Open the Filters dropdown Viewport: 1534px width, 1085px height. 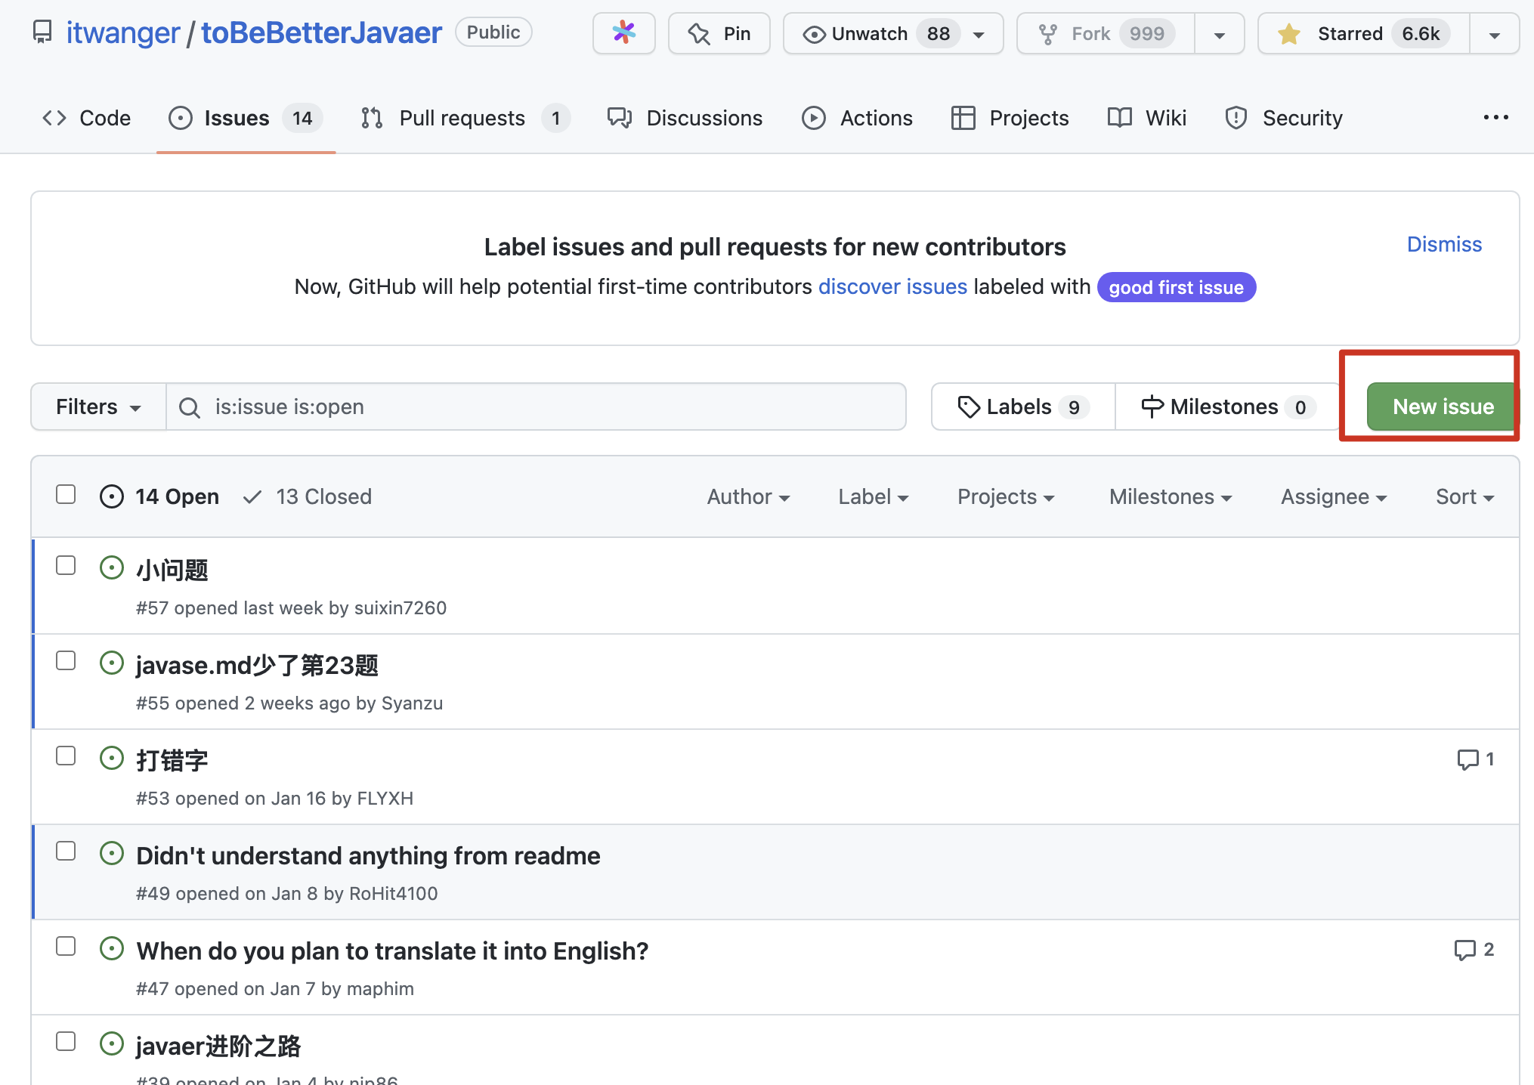click(98, 406)
